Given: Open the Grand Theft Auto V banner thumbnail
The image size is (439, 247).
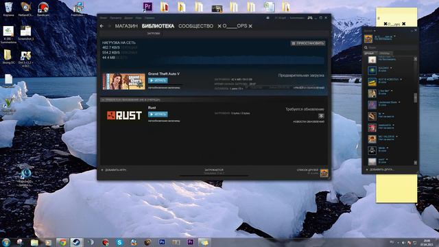Looking at the screenshot, I should (x=124, y=82).
